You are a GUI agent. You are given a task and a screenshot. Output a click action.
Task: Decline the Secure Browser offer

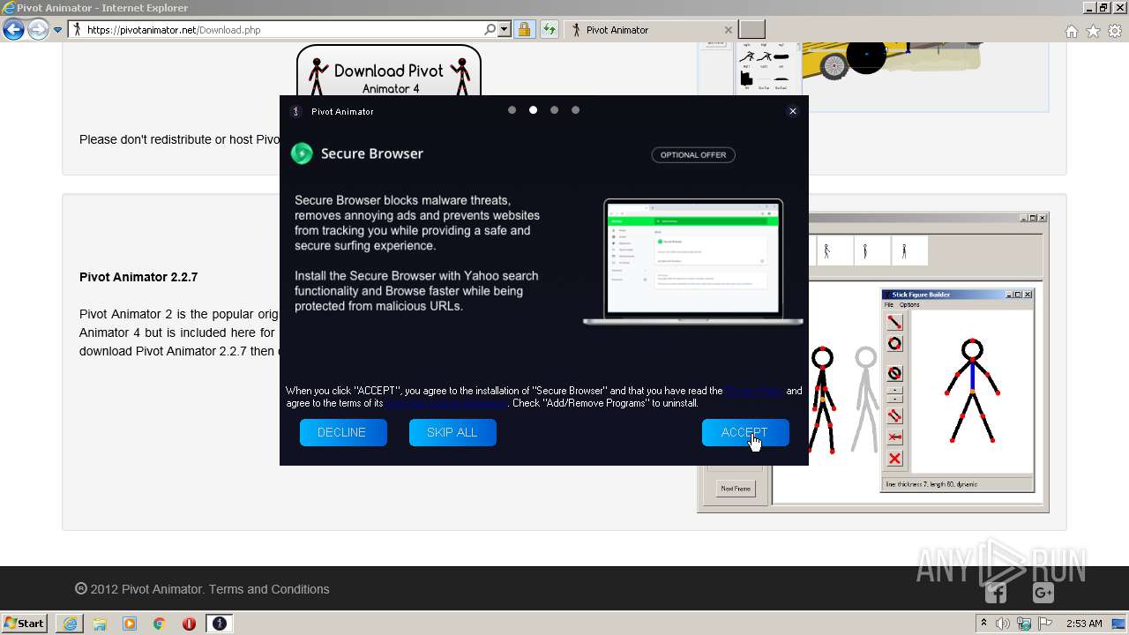point(342,432)
